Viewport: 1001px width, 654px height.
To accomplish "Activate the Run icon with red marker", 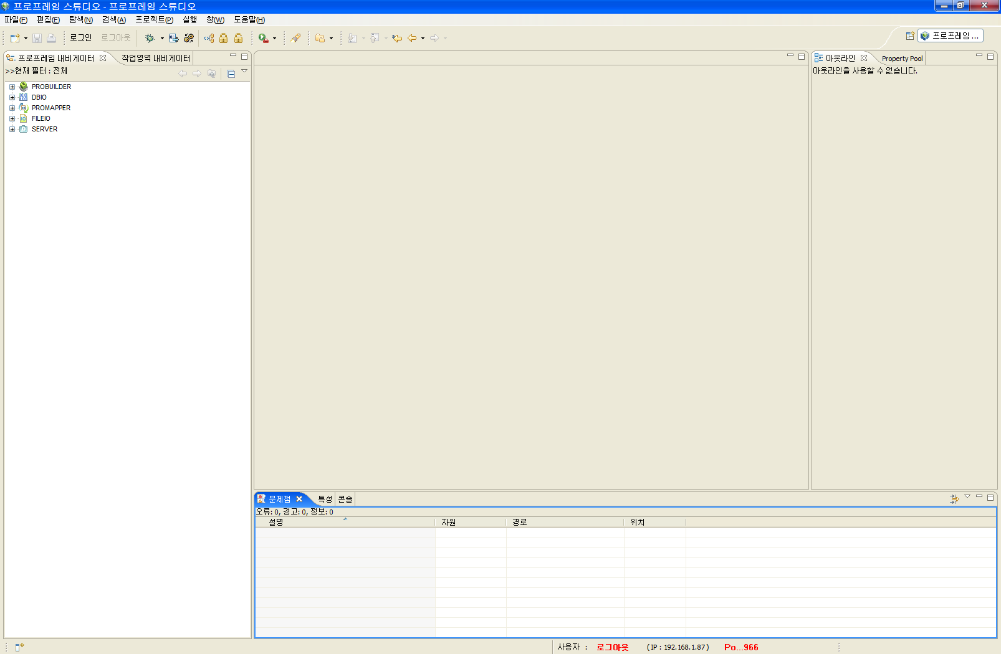I will point(263,38).
